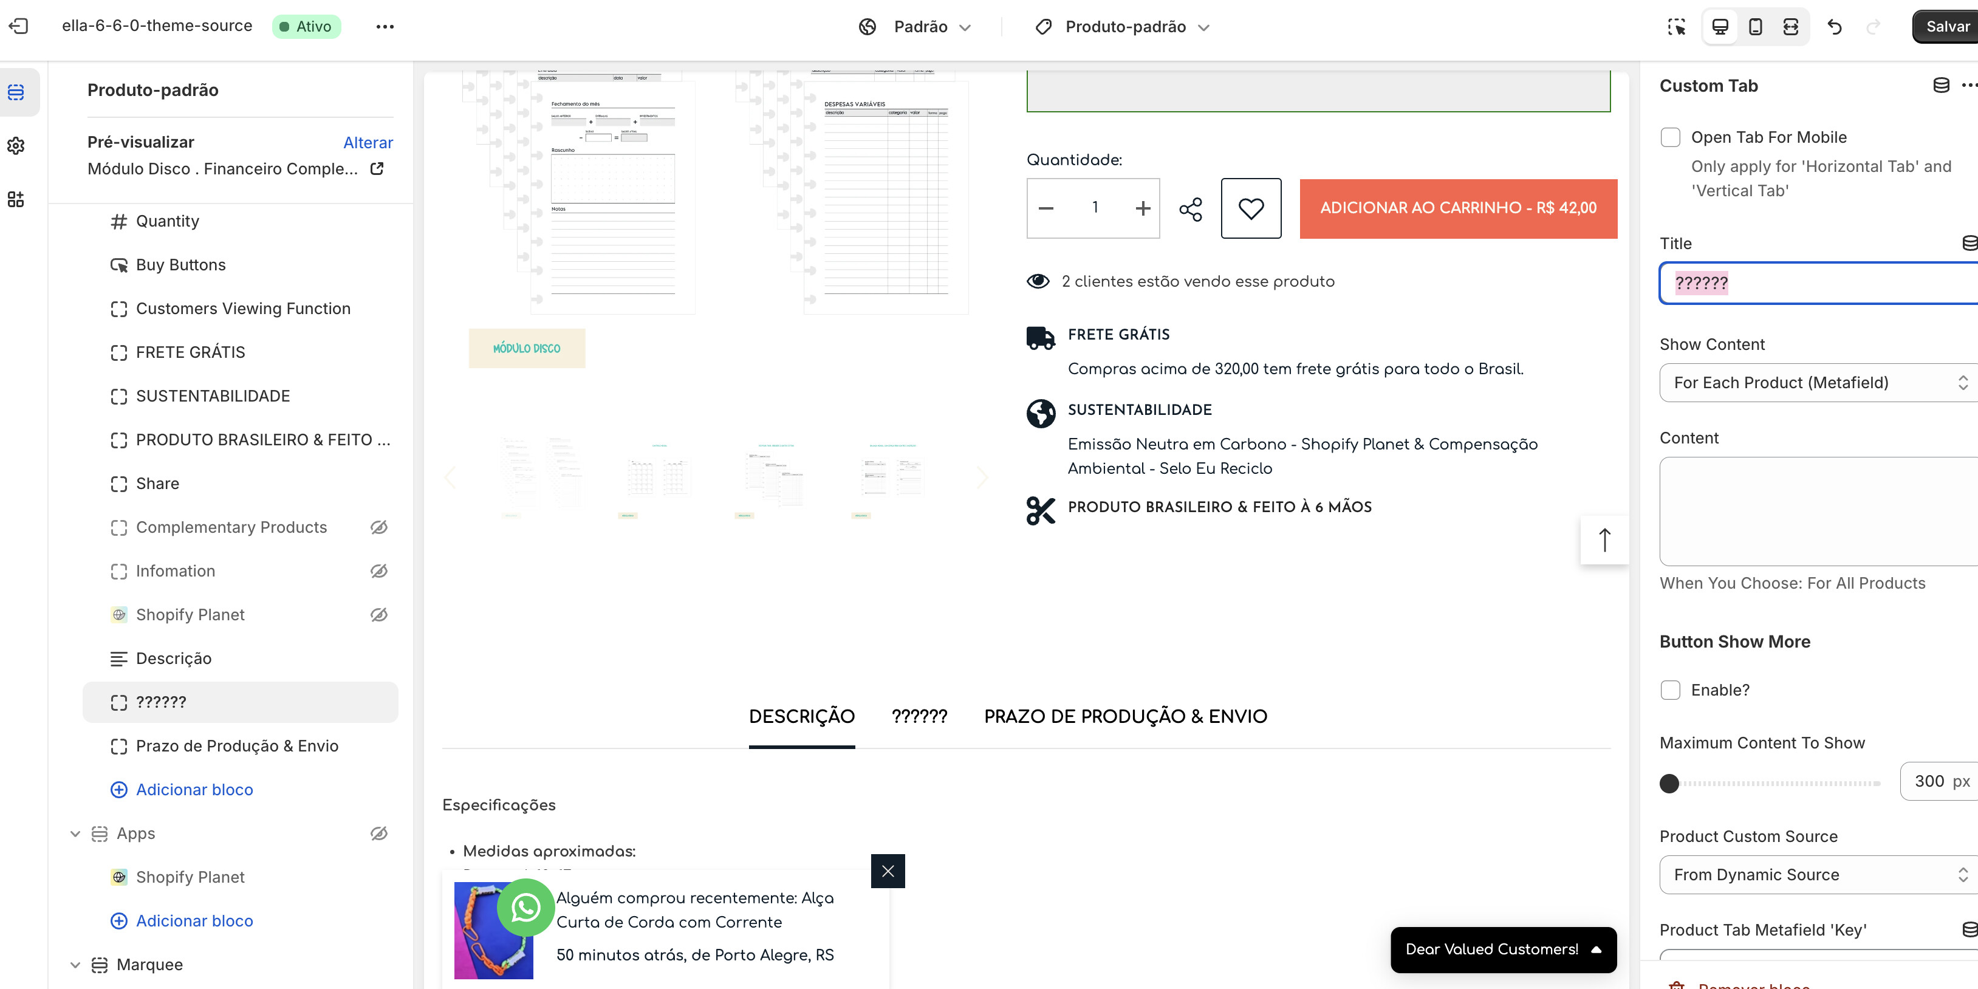Select the Descrição block in sidebar
Viewport: 1978px width, 989px height.
point(174,659)
